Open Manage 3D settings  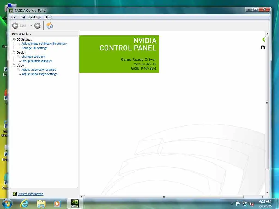(34, 48)
